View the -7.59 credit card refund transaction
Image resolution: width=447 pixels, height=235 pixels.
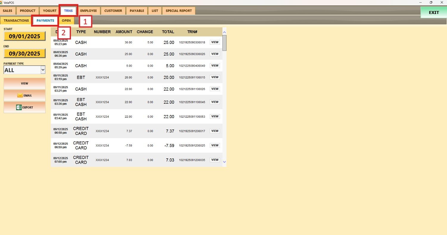(215, 145)
